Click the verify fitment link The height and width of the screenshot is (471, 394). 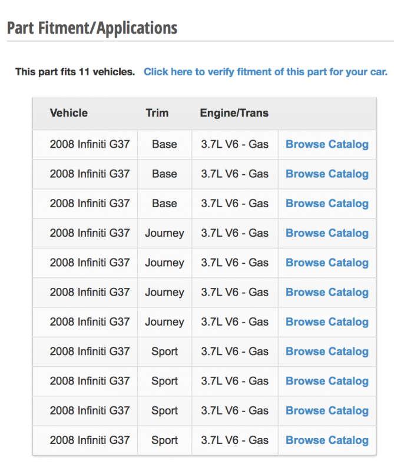(x=266, y=72)
